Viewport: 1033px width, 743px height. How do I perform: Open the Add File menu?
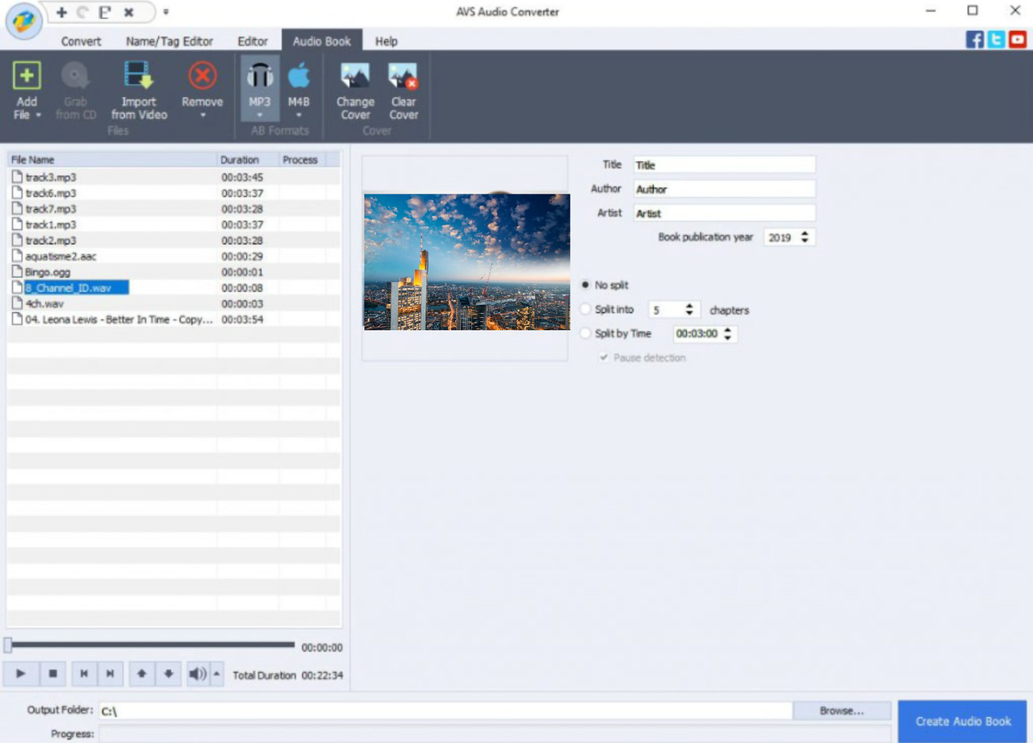pos(27,89)
